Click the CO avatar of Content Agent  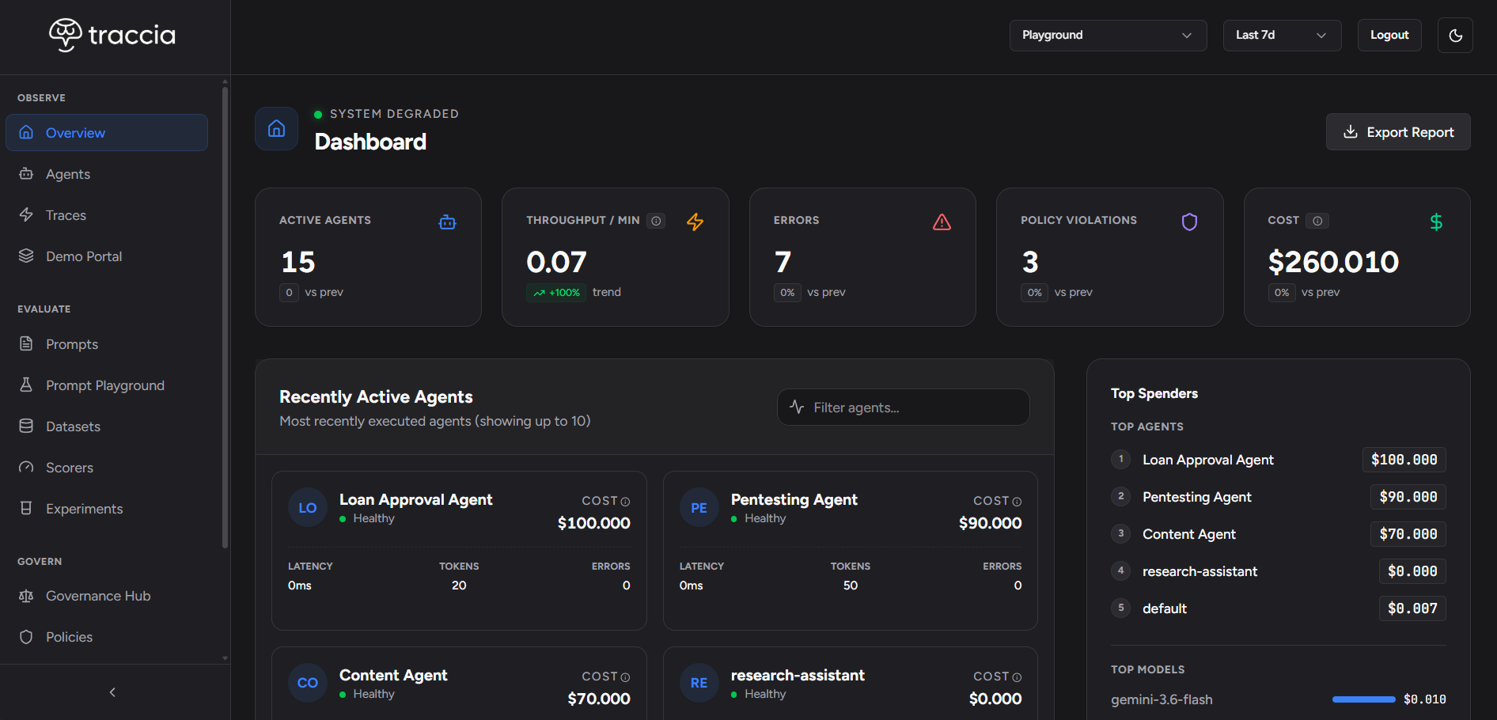(x=308, y=683)
